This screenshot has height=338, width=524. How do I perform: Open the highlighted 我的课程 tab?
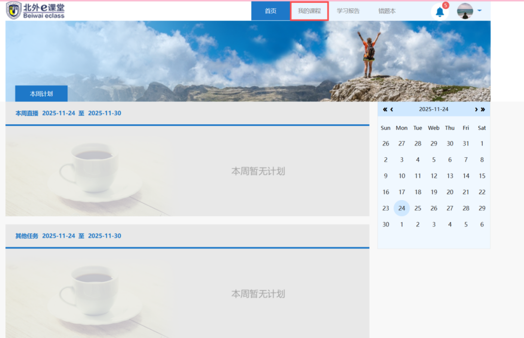tap(309, 10)
